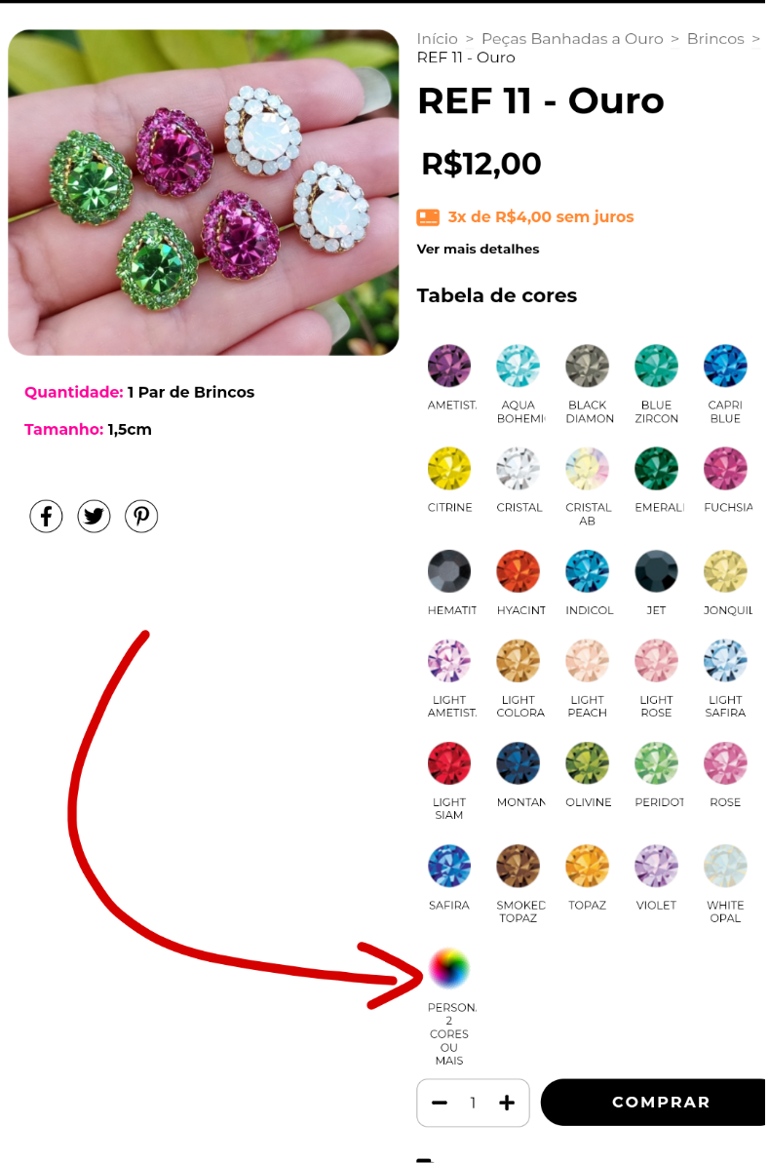This screenshot has width=769, height=1163.
Task: Increase quantity with plus button
Action: click(x=507, y=1103)
